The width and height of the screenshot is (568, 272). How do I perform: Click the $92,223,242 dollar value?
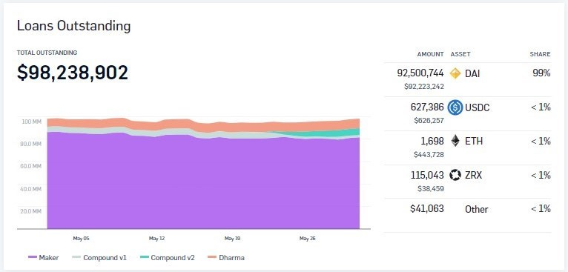click(x=424, y=87)
